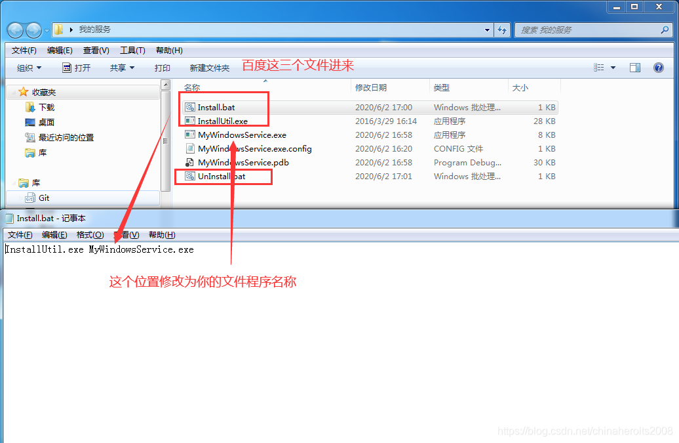The height and width of the screenshot is (443, 679).
Task: Change view with the view mode icon
Action: 599,68
